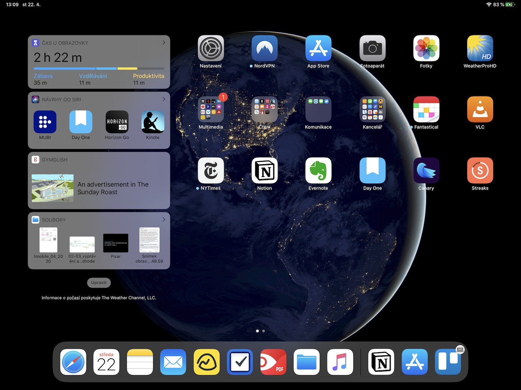521x390 pixels.
Task: Tap the battery indicator in status bar
Action: tap(510, 5)
